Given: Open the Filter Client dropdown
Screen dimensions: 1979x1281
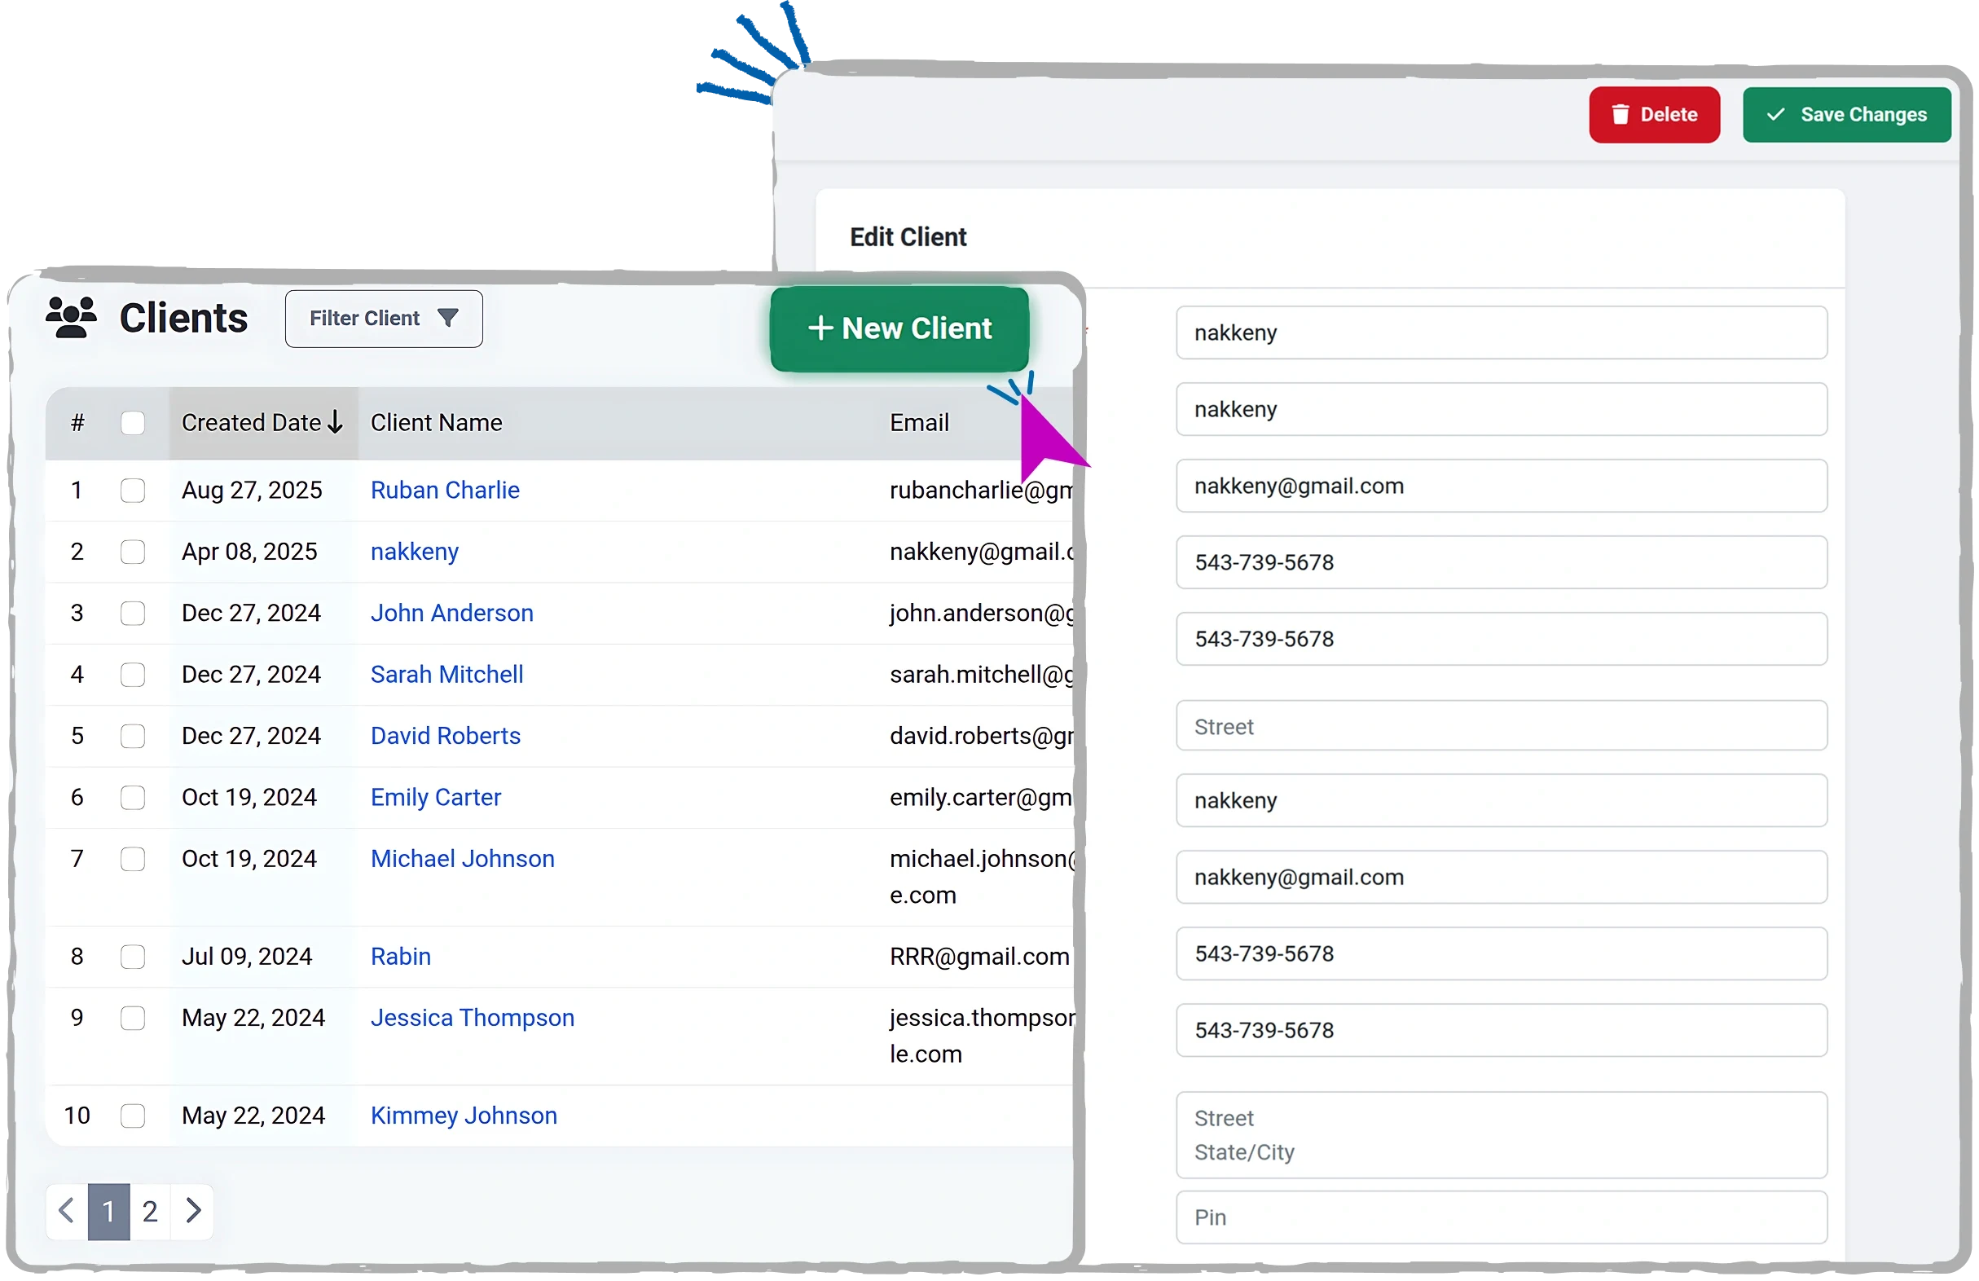Looking at the screenshot, I should tap(383, 318).
